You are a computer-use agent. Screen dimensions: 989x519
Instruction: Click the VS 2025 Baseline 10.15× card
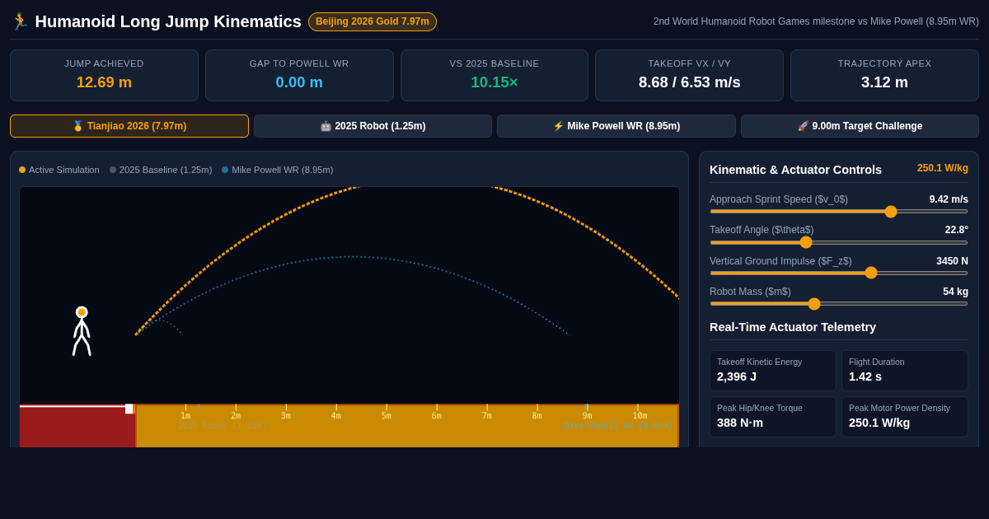pyautogui.click(x=494, y=75)
